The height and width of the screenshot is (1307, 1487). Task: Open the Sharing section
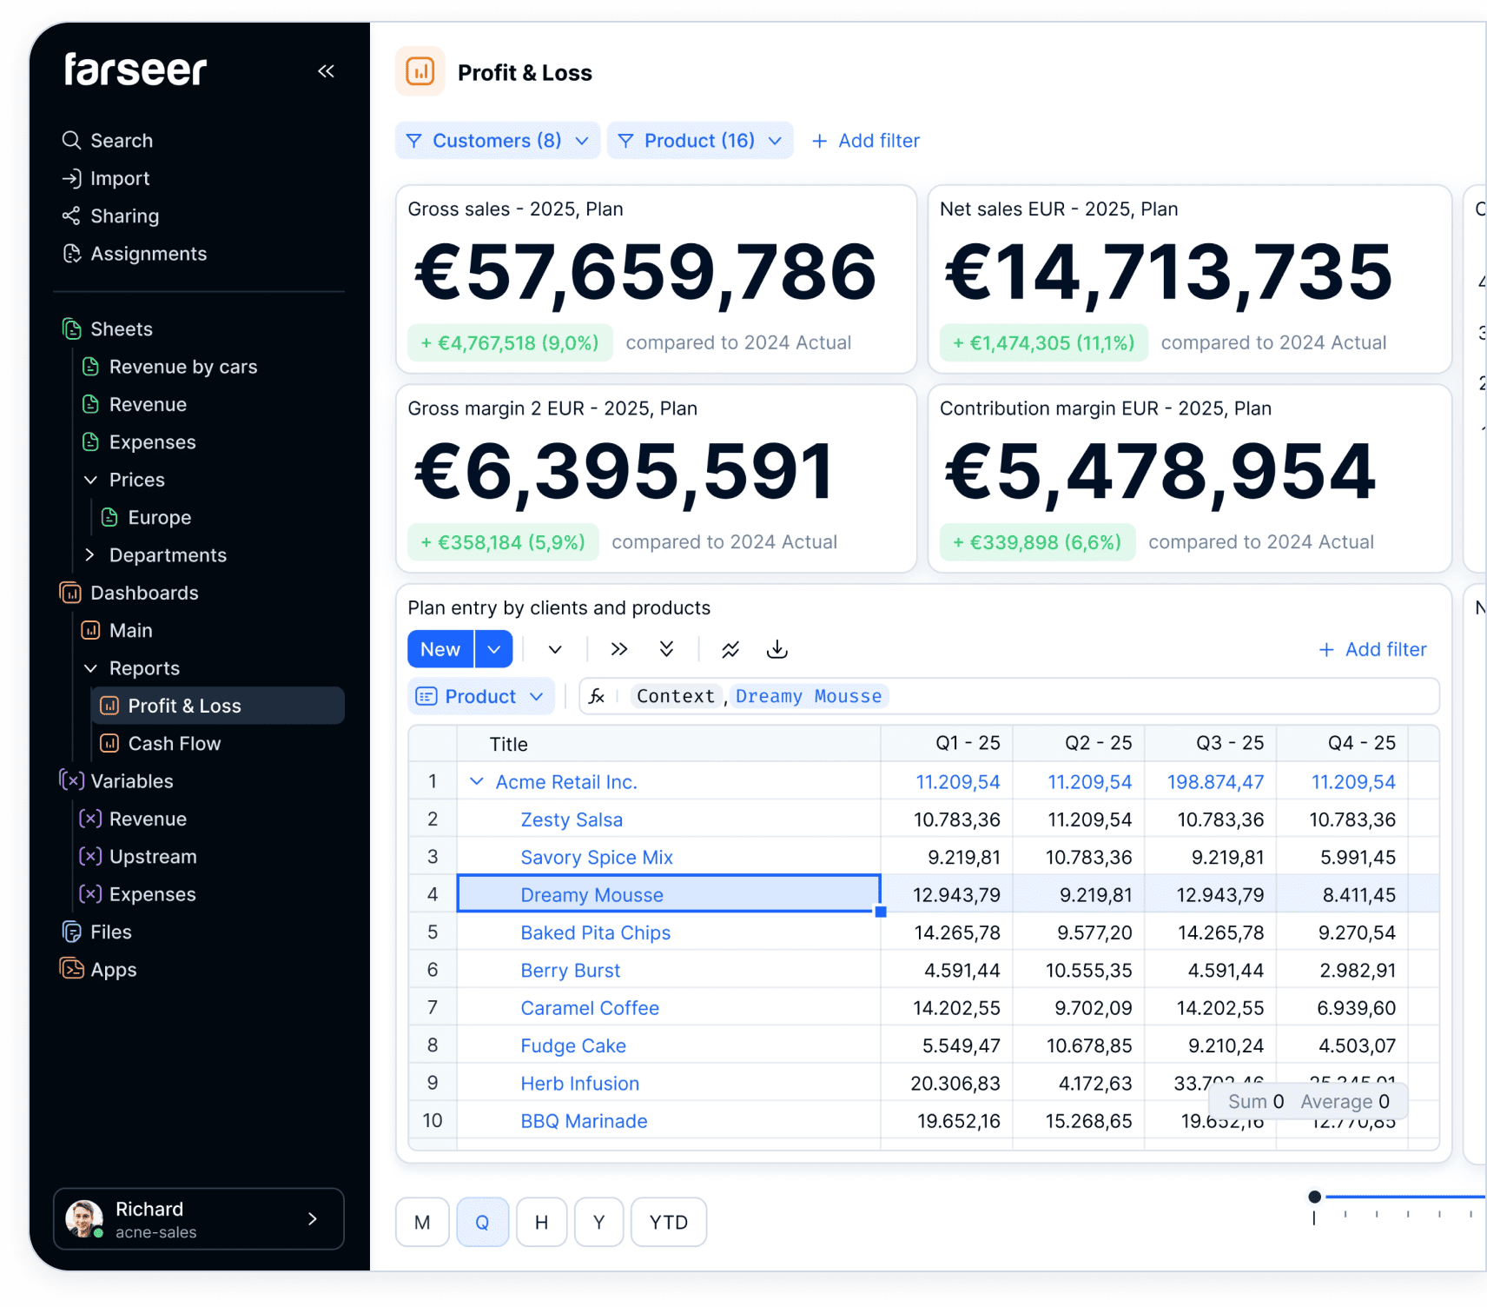coord(110,216)
